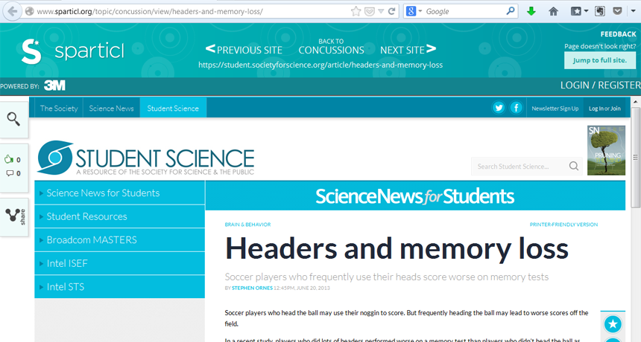Screen dimensions: 641x342
Task: Open the share panel icon
Action: tap(13, 216)
